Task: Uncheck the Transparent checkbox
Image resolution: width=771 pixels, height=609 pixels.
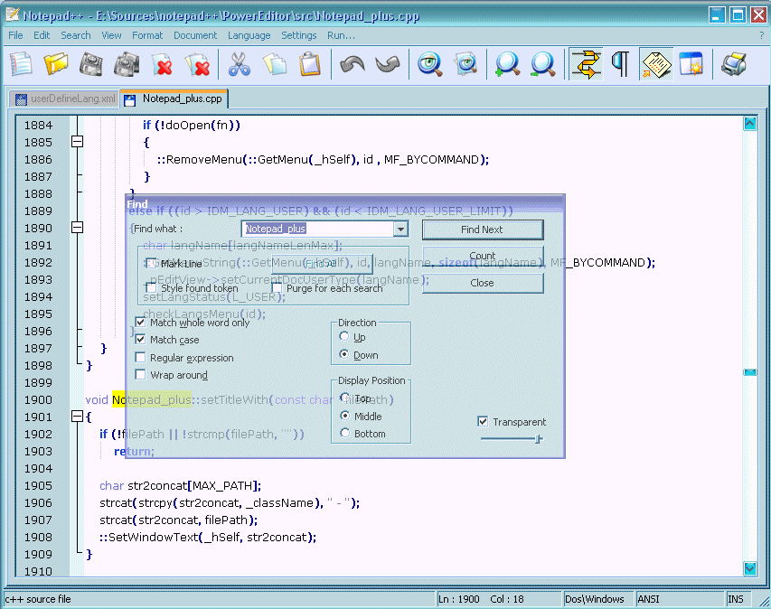Action: (483, 421)
